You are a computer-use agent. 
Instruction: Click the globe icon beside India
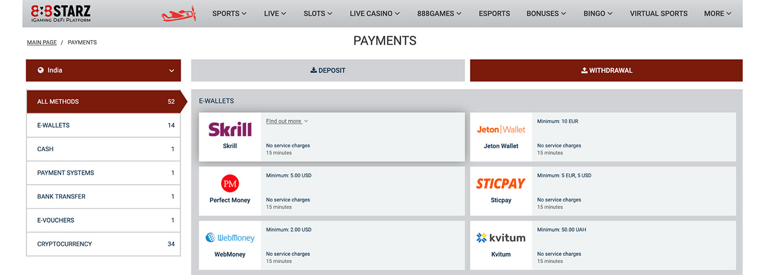click(41, 70)
